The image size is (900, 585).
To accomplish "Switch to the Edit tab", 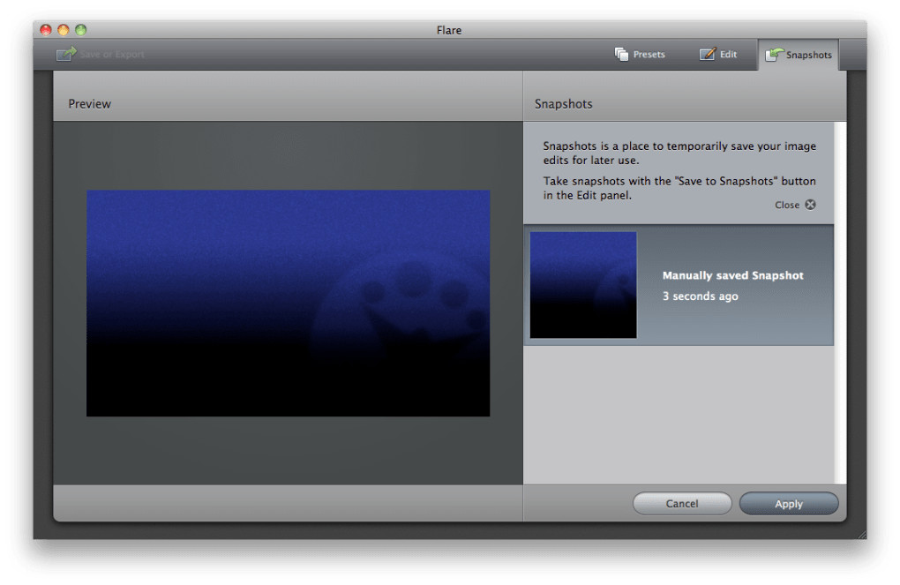I will [718, 54].
